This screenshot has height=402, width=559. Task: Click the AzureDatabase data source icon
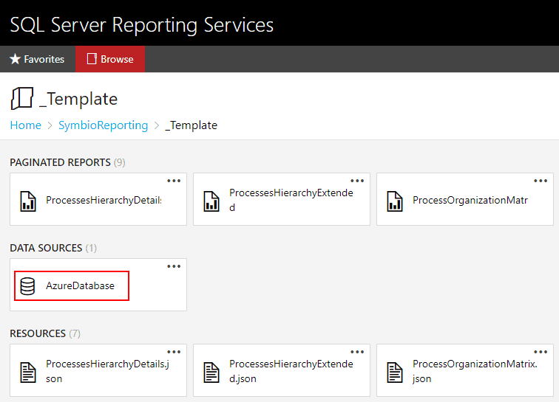(x=28, y=285)
